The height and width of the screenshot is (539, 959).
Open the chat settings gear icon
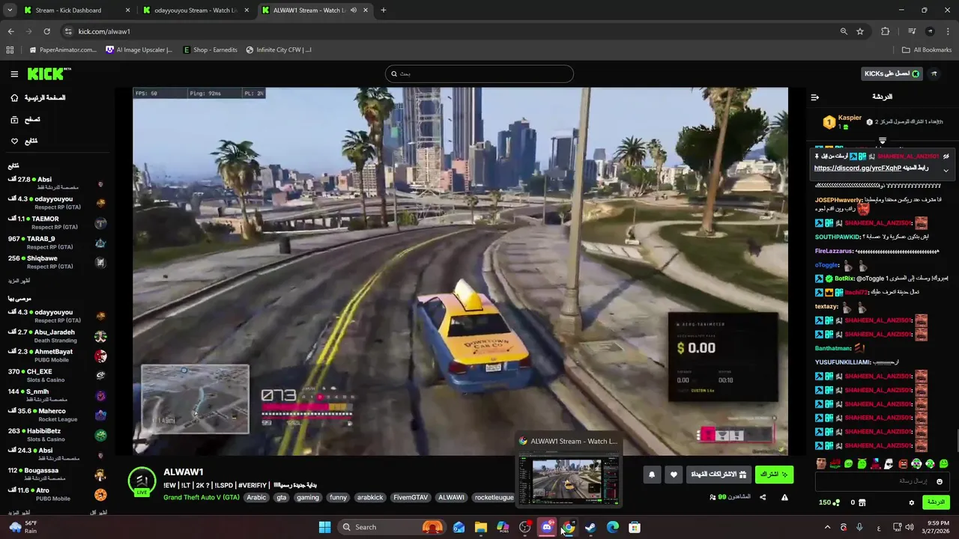[x=912, y=503]
